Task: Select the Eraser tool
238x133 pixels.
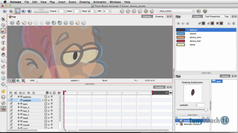Action: tap(3, 49)
